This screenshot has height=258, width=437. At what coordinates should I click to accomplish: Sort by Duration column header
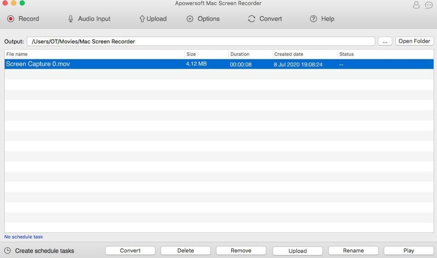(x=250, y=54)
